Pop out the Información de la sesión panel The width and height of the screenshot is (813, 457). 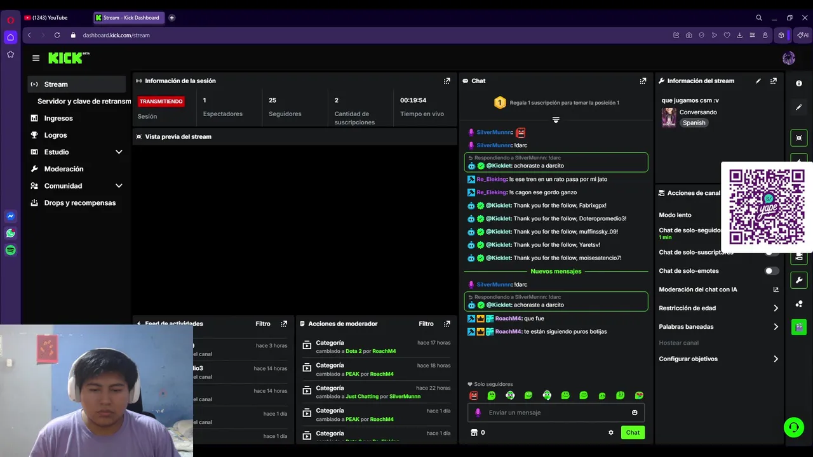[x=447, y=81]
